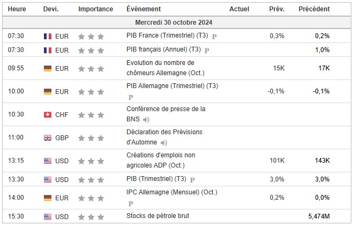Image resolution: width=353 pixels, height=225 pixels.
Task: Click preliminary 'P' icon next to PIB France (Trimestriel)
Action: point(215,37)
